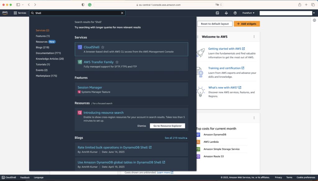
Task: Open Introducing resource search link
Action: point(103,113)
